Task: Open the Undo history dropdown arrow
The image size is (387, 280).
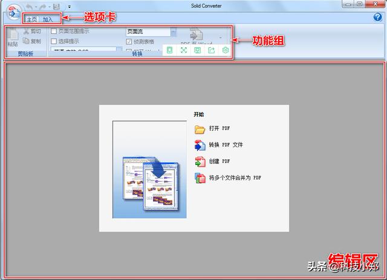Action: pos(36,7)
